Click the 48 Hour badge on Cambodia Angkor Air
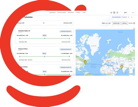This screenshot has height=107, width=138. pyautogui.click(x=45, y=35)
